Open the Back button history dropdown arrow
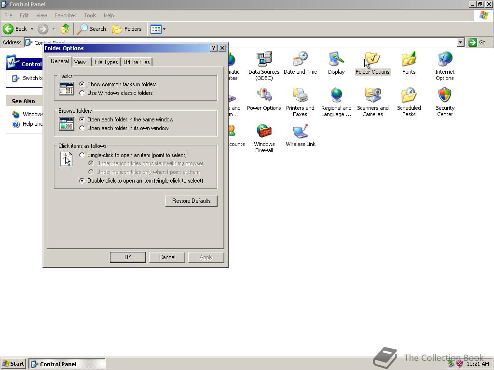Image resolution: width=494 pixels, height=370 pixels. [x=32, y=29]
